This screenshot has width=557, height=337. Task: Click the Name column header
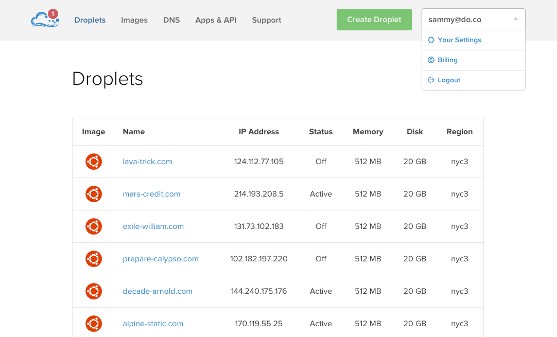coord(133,132)
